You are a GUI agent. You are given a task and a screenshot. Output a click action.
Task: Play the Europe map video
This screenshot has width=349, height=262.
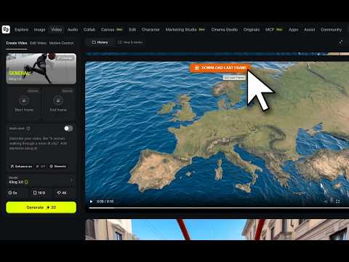(91, 202)
